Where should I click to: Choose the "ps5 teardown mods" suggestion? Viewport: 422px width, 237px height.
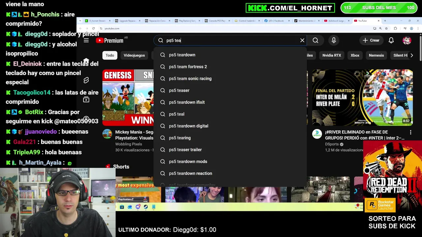(x=230, y=162)
